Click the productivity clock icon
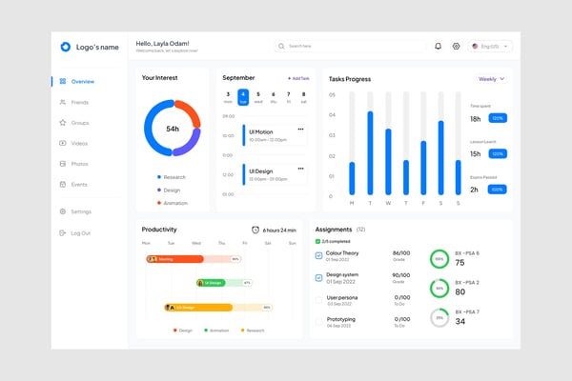Image resolution: width=572 pixels, height=381 pixels. 255,230
